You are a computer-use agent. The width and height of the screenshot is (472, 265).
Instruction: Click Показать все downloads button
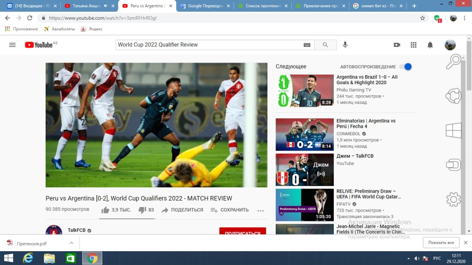click(441, 242)
